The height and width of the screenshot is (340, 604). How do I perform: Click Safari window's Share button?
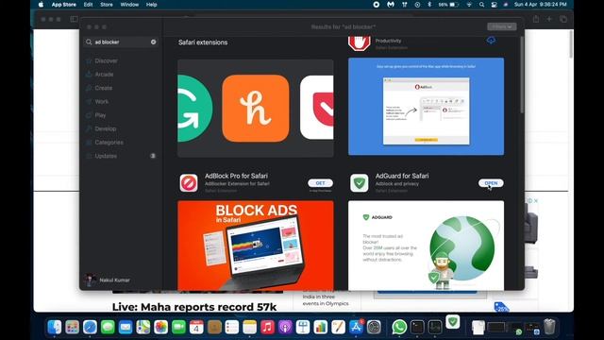pos(536,19)
